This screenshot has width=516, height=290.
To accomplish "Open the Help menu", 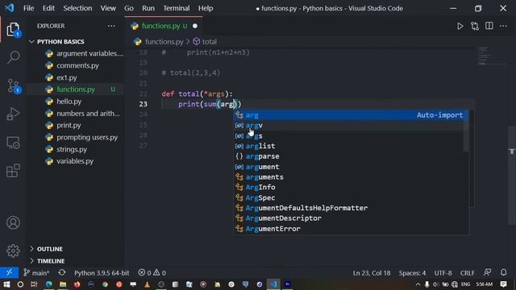I will click(x=206, y=8).
